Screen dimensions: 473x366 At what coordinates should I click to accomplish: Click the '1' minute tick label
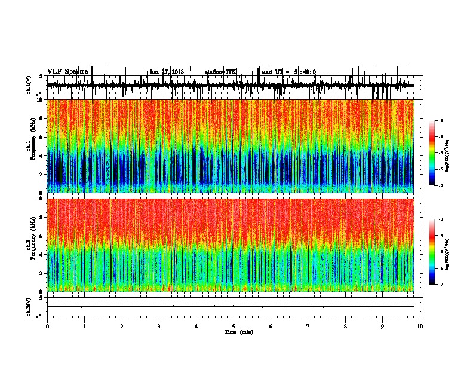[x=84, y=327]
